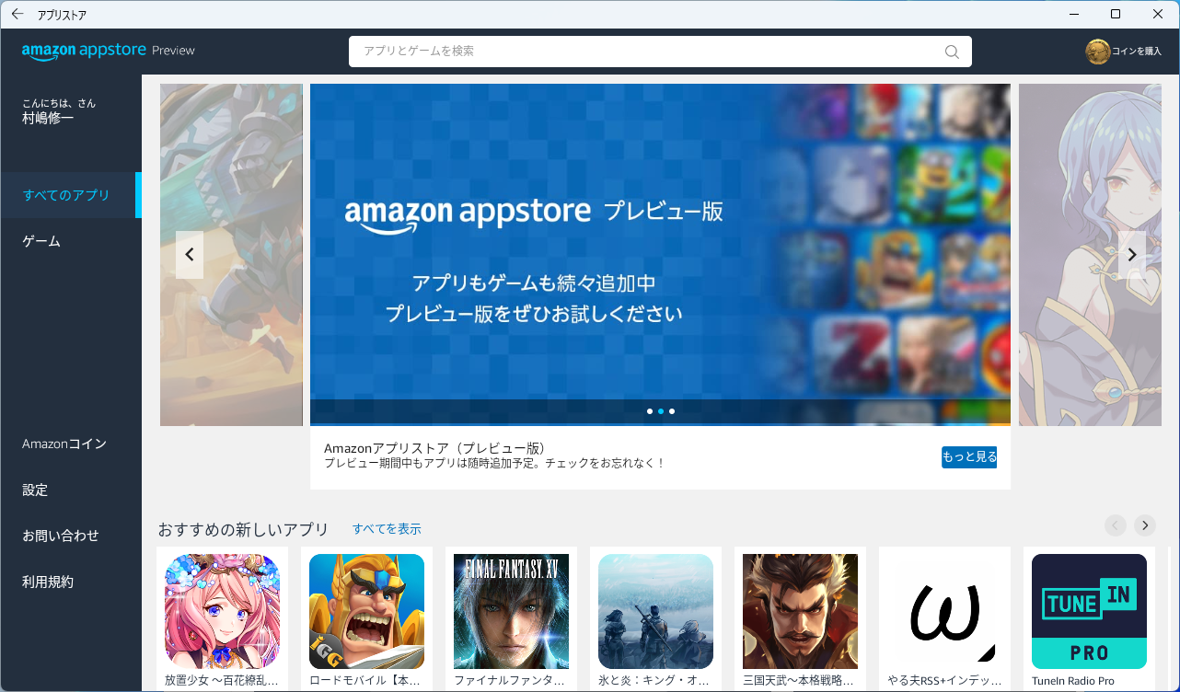1180x692 pixels.
Task: Click the Amazon coin icon
Action: coord(1097,52)
